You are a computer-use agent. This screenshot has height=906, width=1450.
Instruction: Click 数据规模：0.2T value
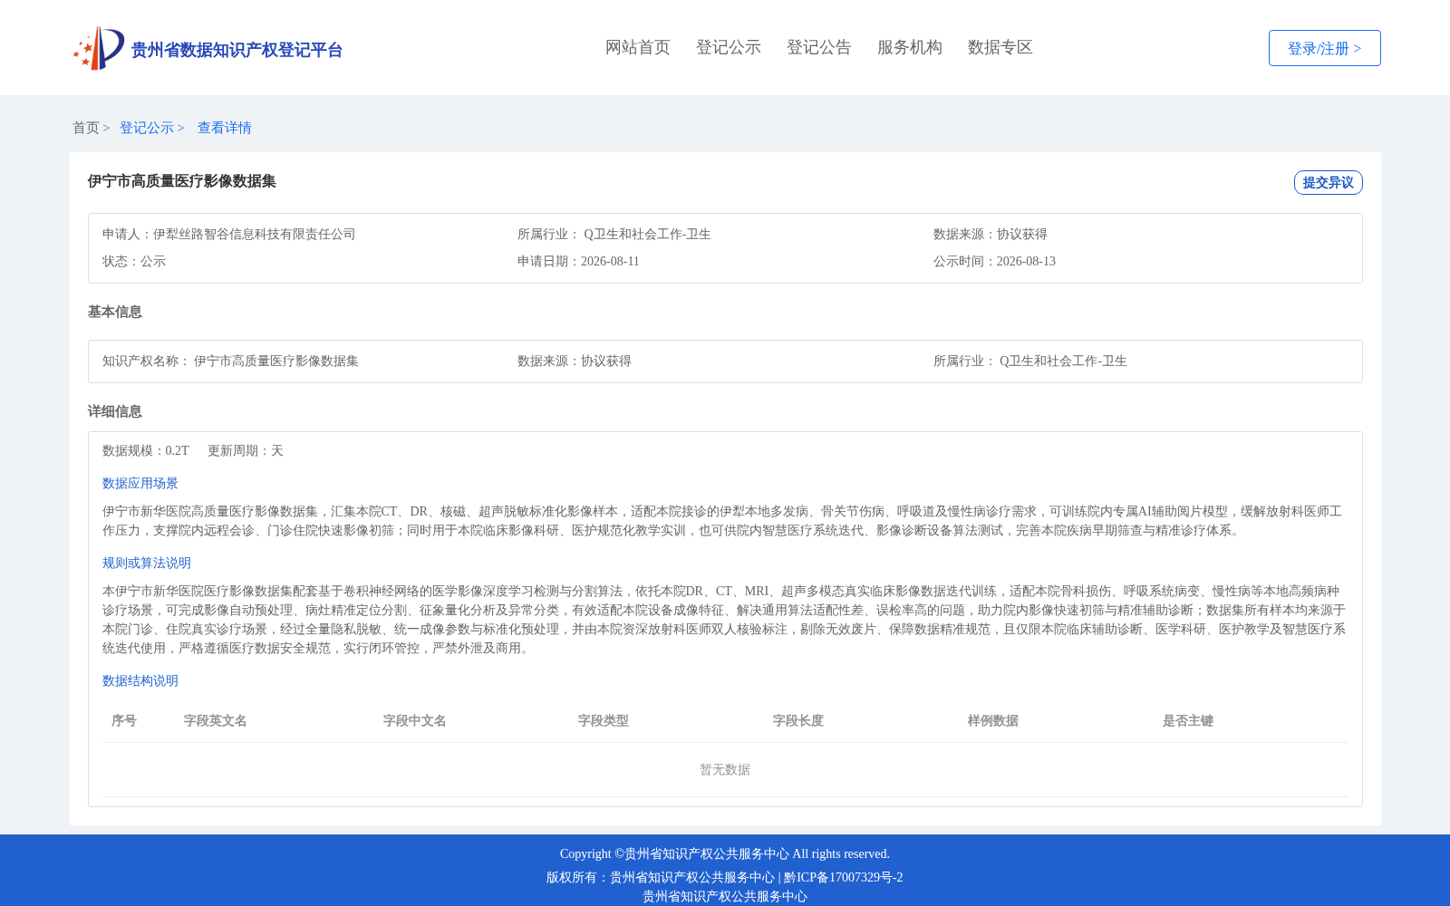(146, 450)
